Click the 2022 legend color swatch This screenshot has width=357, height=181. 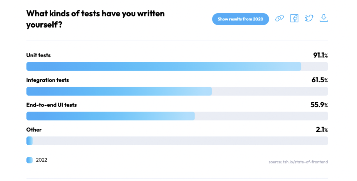29,160
